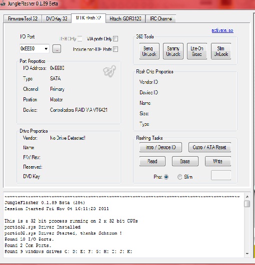
Task: Click the 'Controladora RAID VIA VT6421' device text
Action: coord(78,110)
